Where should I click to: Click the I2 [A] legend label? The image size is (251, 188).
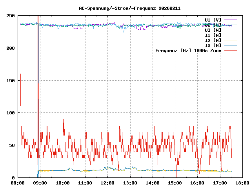click(213, 40)
